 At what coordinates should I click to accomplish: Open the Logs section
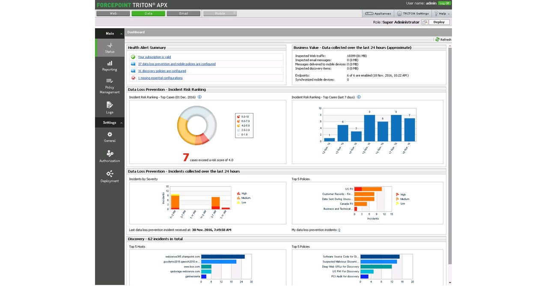pos(110,107)
